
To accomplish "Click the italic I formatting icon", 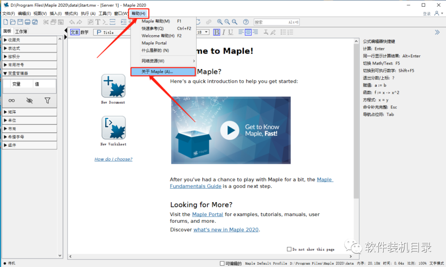I will pos(223,32).
